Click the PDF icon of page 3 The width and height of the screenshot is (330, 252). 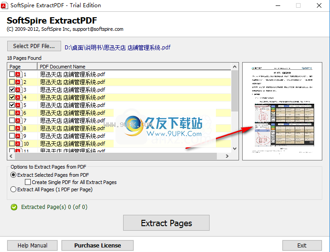19,90
